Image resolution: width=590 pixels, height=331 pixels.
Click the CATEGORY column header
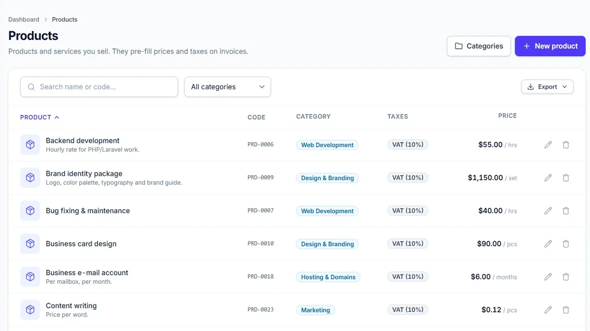[313, 116]
